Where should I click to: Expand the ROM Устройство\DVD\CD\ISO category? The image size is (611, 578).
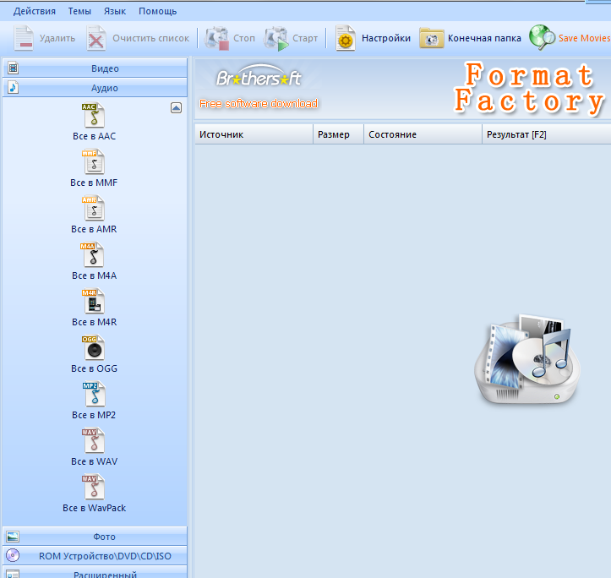(x=95, y=556)
